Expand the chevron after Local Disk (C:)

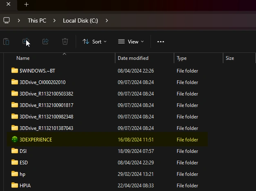[107, 20]
